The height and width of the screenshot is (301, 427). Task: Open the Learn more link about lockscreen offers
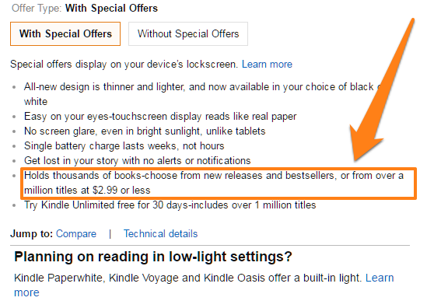(x=267, y=65)
